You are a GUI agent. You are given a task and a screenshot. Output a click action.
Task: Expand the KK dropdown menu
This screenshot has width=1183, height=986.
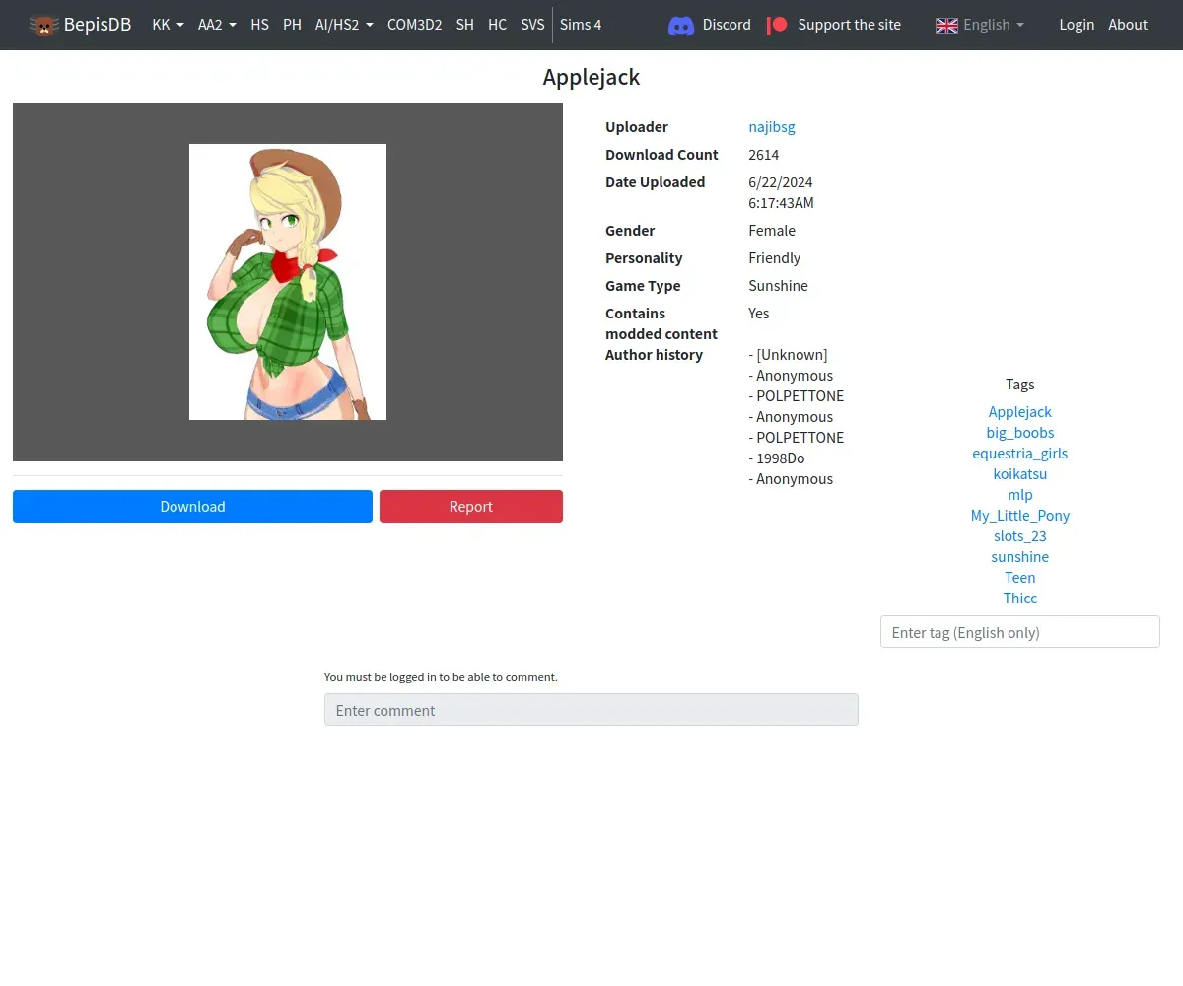pyautogui.click(x=168, y=25)
